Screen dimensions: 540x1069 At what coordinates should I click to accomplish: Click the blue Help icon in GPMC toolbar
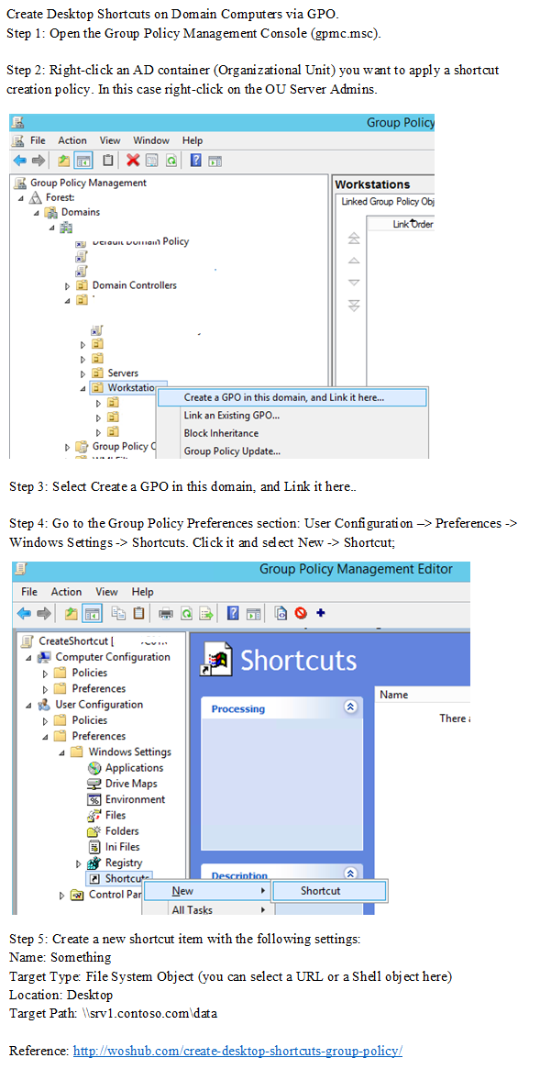195,161
